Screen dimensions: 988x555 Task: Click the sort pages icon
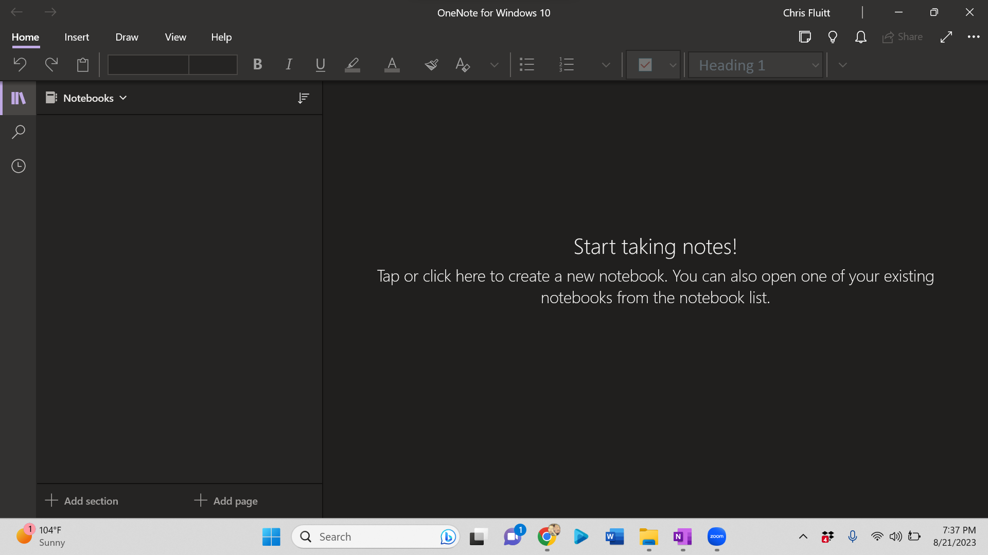click(x=303, y=98)
